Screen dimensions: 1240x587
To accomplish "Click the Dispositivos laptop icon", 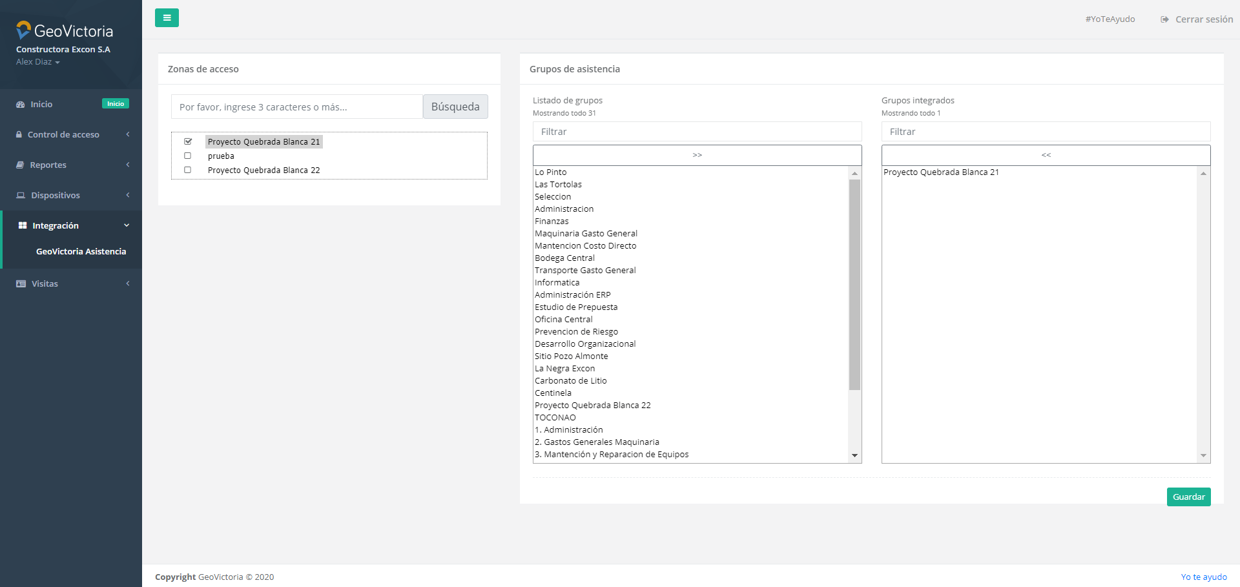I will [x=21, y=196].
